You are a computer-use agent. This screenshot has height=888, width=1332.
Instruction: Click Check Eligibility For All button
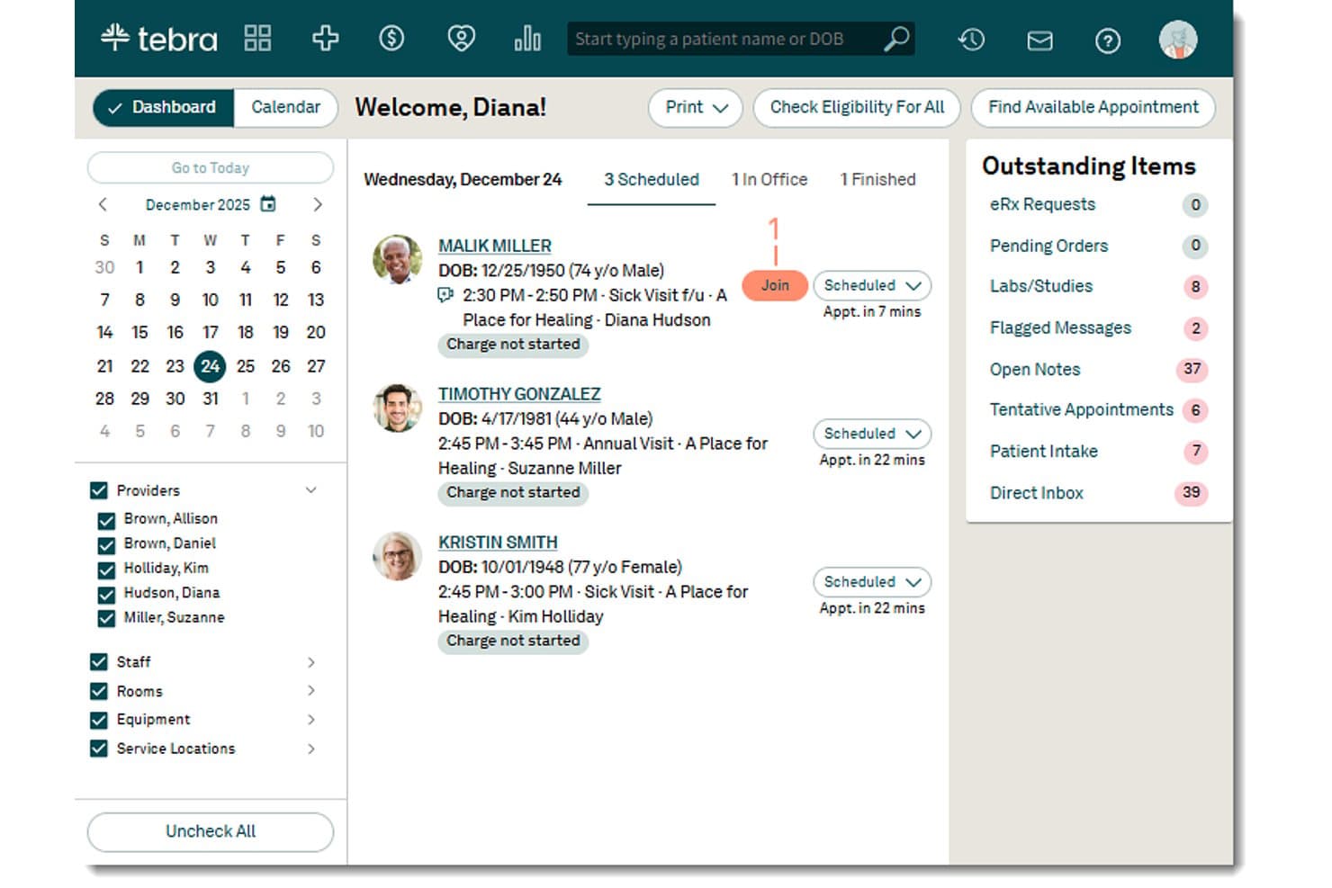coord(857,108)
